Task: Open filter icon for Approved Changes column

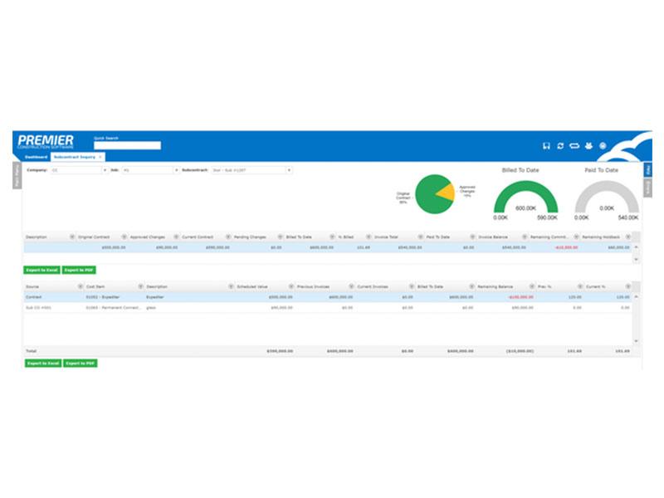Action: coord(177,237)
